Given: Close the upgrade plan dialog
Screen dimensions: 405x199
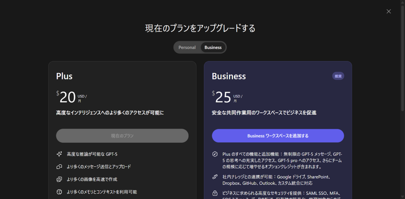Looking at the screenshot, I should 388,11.
